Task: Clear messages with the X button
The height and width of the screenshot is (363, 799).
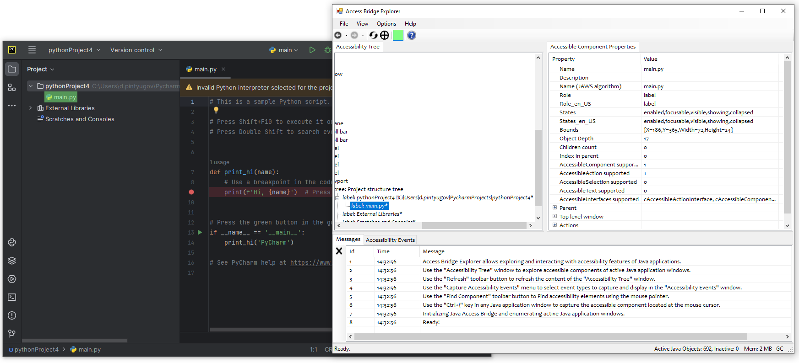Action: coord(339,251)
